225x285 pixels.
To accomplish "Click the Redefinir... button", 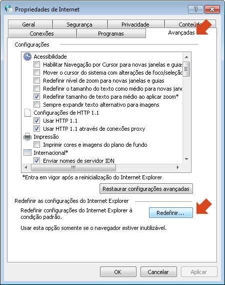I will [x=170, y=213].
